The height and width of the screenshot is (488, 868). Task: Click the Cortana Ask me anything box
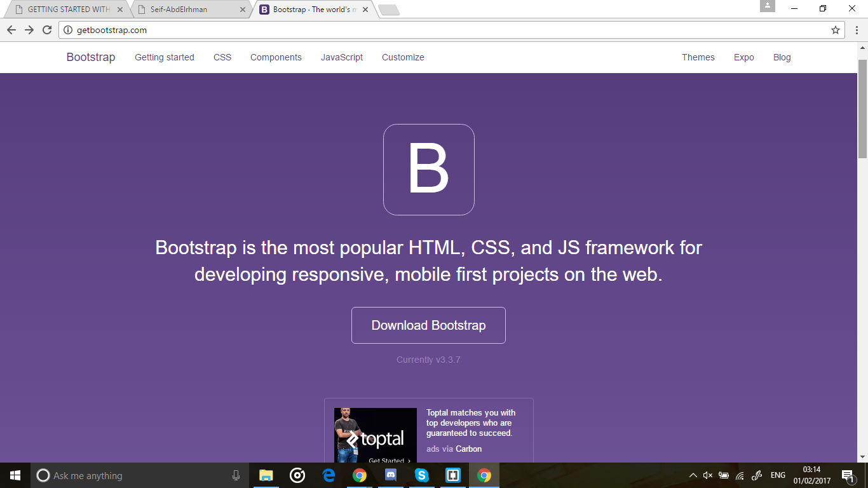pos(140,475)
